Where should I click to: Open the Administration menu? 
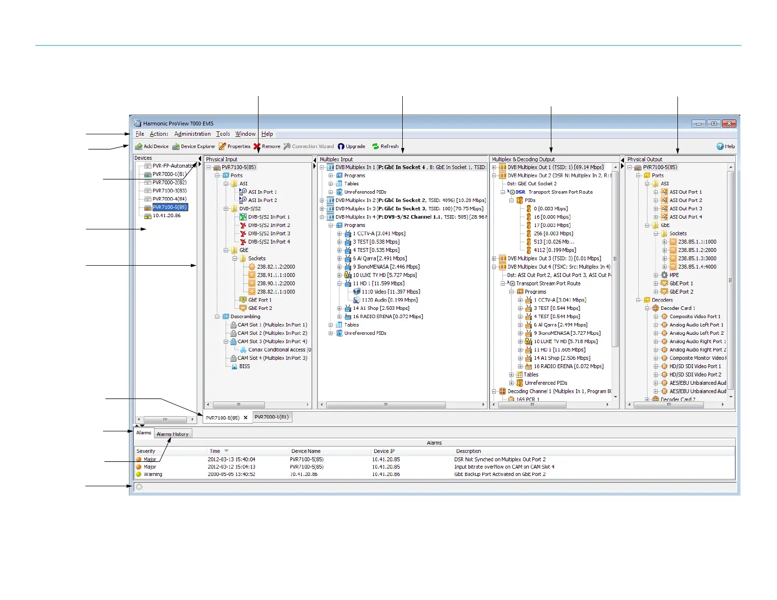192,134
